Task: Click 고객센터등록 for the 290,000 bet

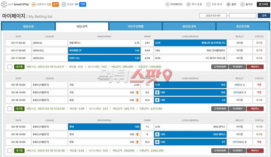Action: (220, 67)
